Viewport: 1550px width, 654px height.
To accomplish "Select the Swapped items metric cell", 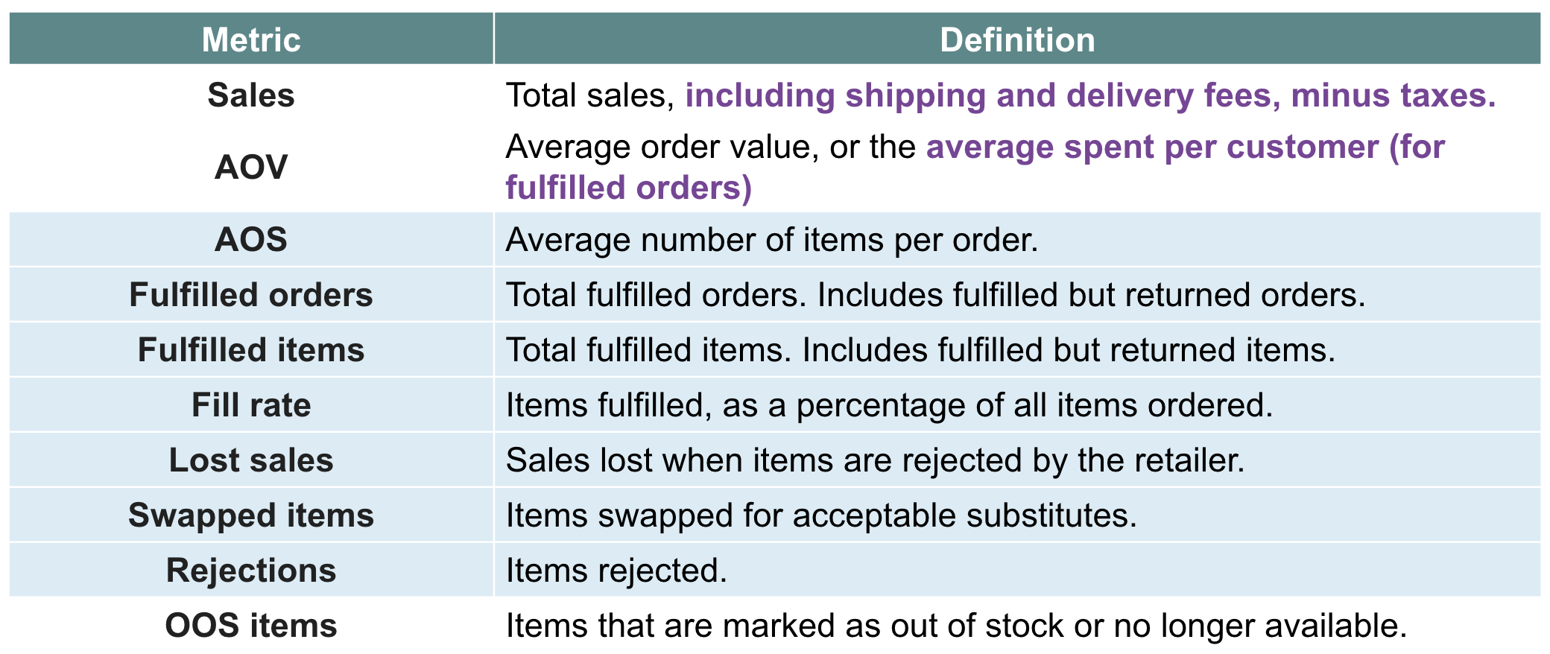I will point(251,515).
